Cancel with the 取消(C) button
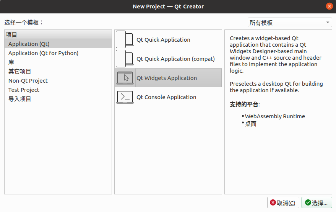This screenshot has height=212, width=336. (x=283, y=202)
